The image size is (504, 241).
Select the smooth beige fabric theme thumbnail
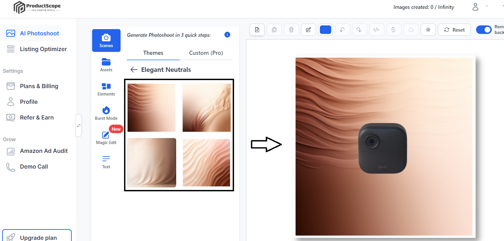click(x=152, y=163)
